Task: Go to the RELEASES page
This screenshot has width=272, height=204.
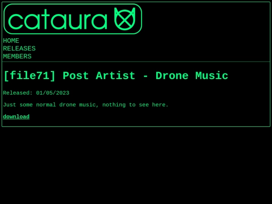Action: [19, 48]
